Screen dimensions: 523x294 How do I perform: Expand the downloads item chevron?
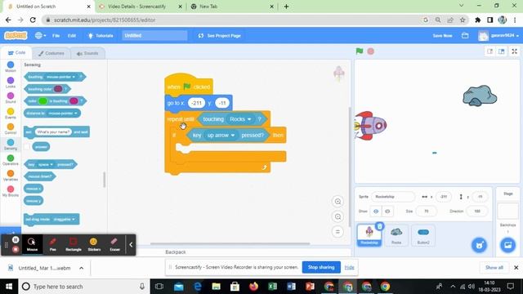tap(82, 268)
